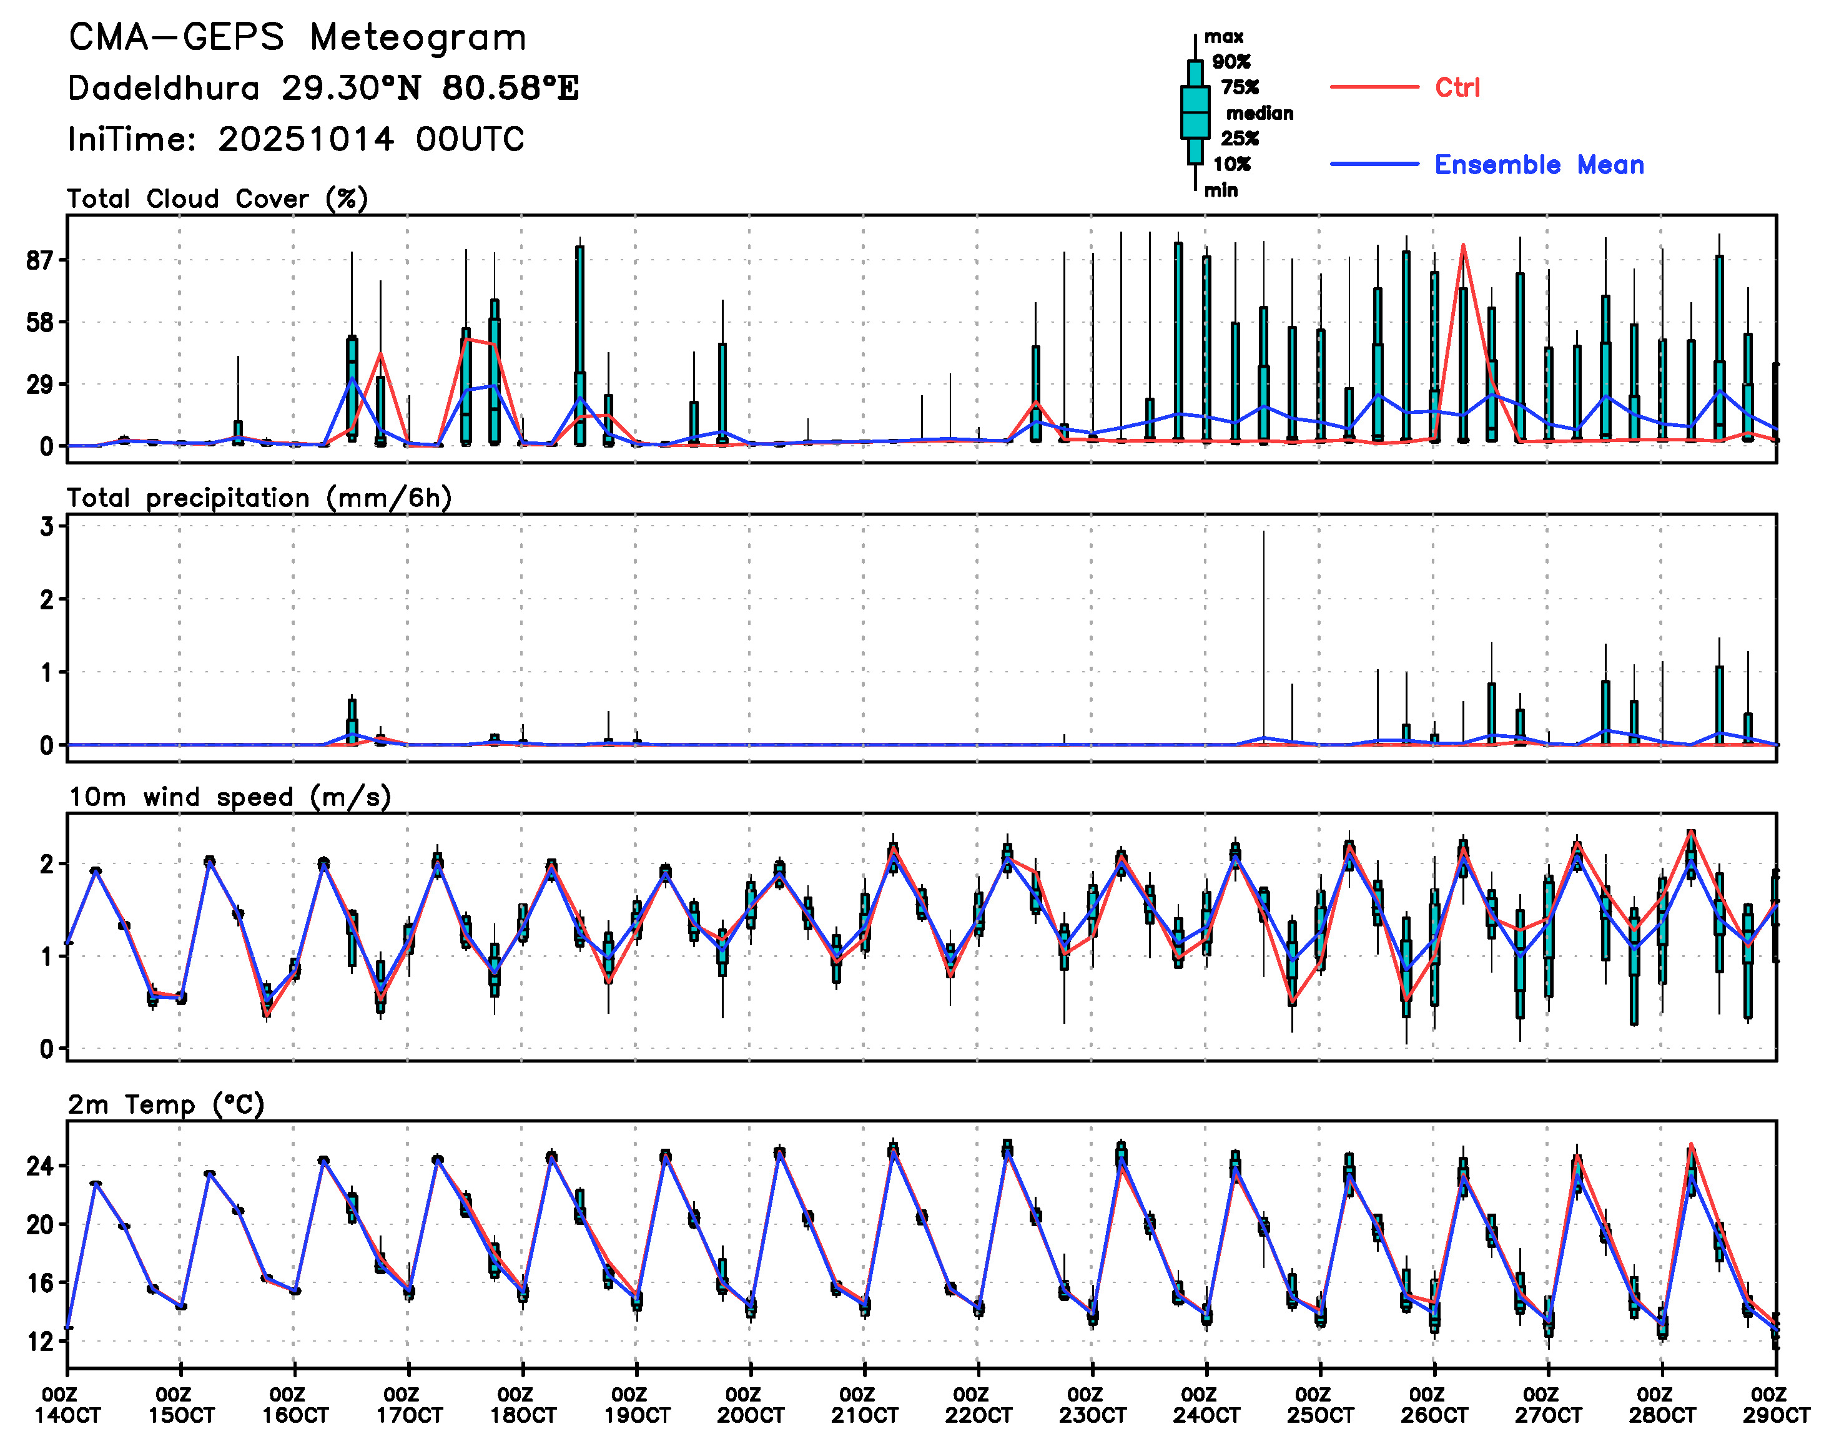Click the Ctrl legend label
Screen dimensions: 1834x1449
(x=1457, y=87)
